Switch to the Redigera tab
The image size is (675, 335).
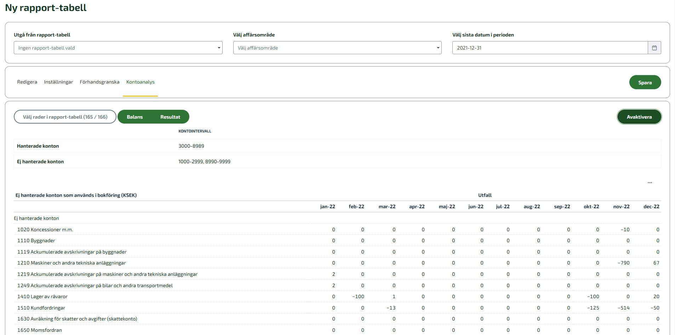point(27,82)
